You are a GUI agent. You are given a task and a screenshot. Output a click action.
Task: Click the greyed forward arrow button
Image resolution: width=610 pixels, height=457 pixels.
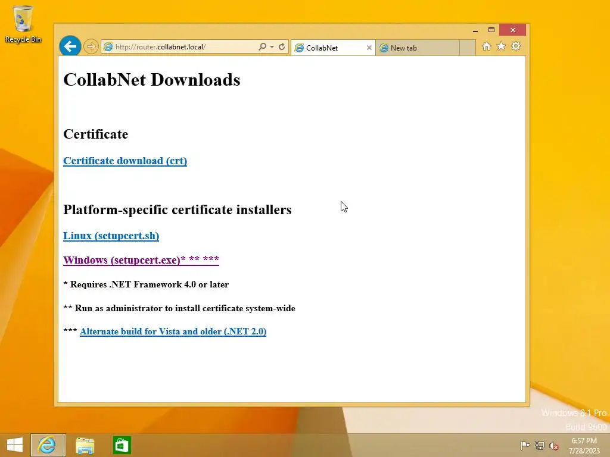pyautogui.click(x=91, y=46)
